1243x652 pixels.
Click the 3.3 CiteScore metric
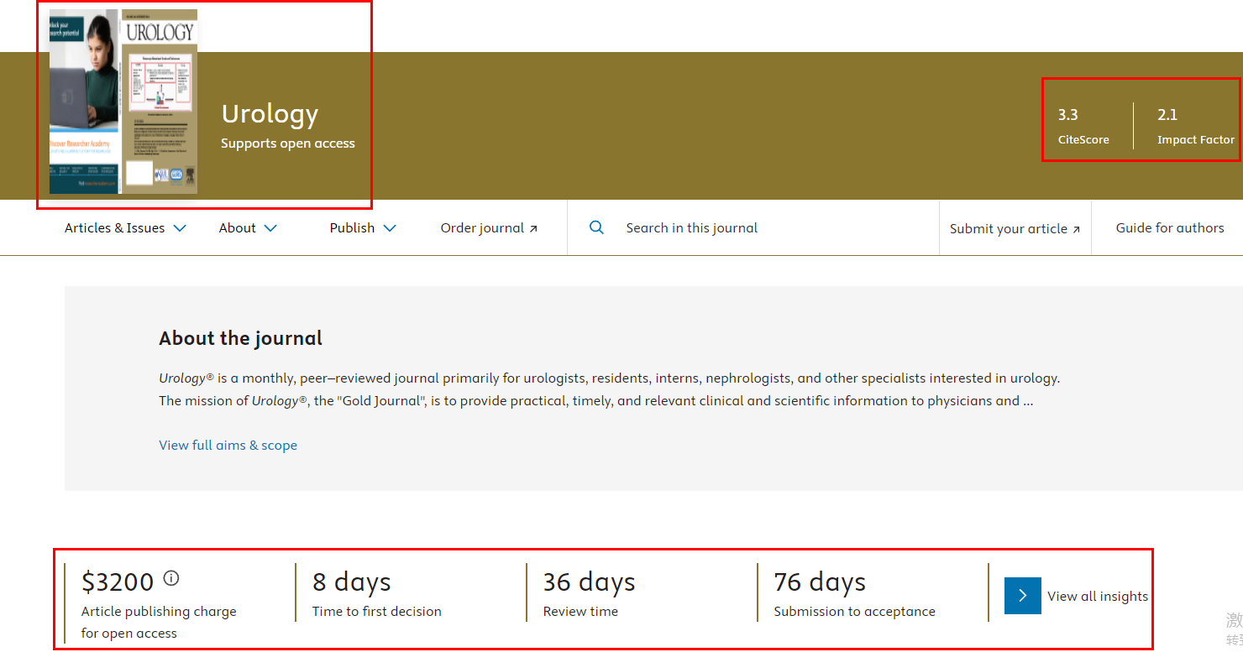click(x=1083, y=126)
